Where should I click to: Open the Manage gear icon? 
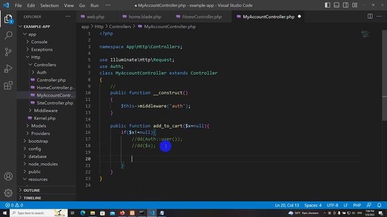click(8, 193)
